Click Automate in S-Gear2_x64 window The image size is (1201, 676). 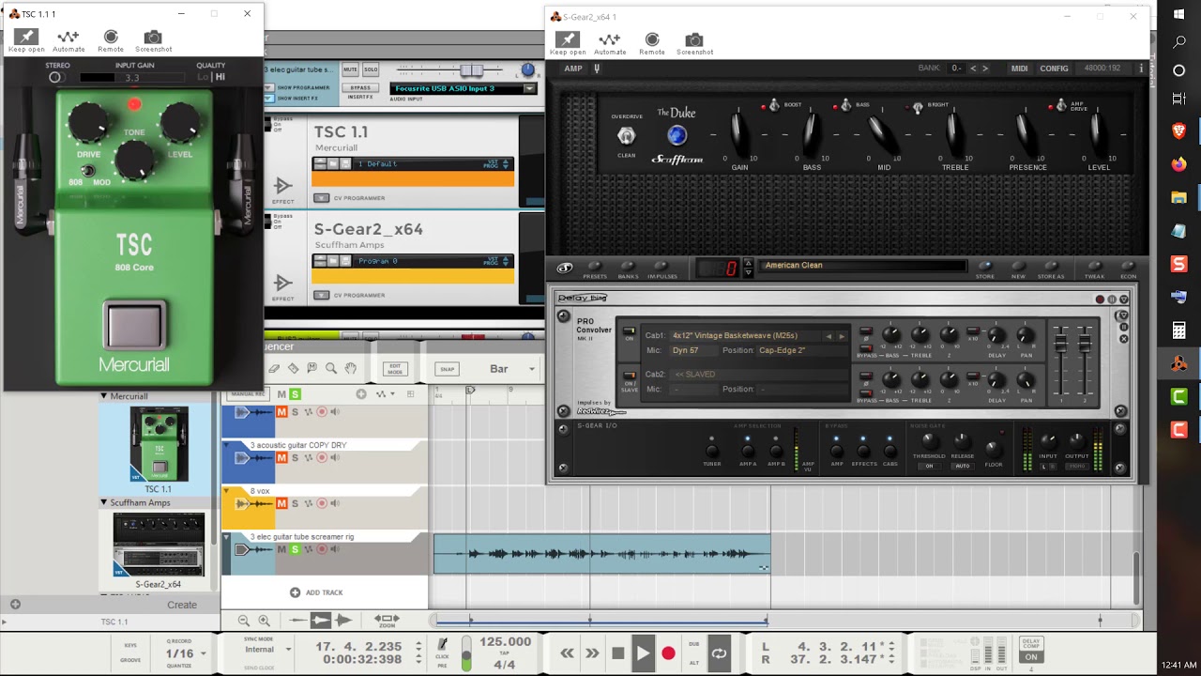[610, 43]
